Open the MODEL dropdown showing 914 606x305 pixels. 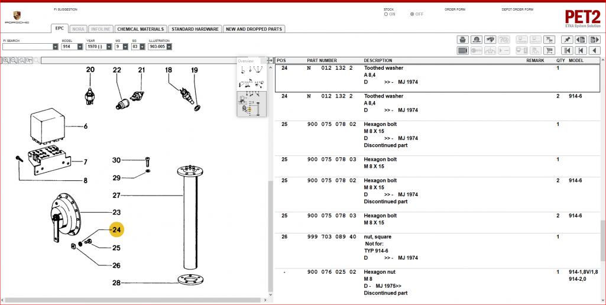tap(80, 47)
